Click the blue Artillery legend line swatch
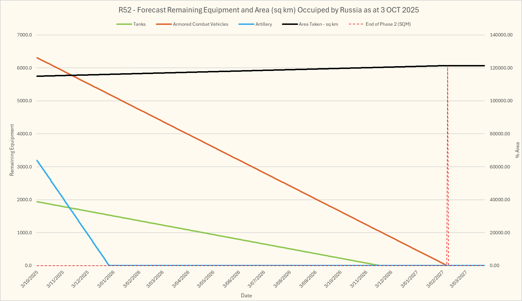This screenshot has width=522, height=301. click(x=246, y=24)
